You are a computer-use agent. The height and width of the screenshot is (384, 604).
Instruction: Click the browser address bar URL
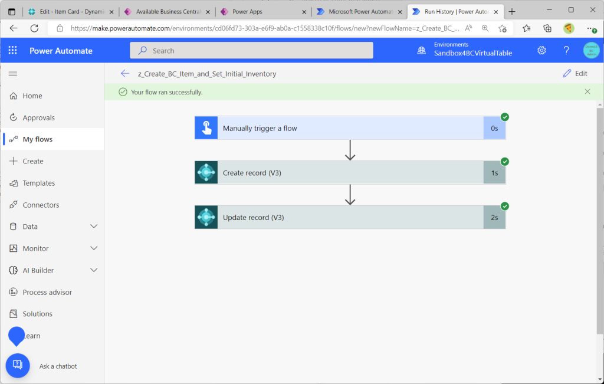(x=265, y=28)
